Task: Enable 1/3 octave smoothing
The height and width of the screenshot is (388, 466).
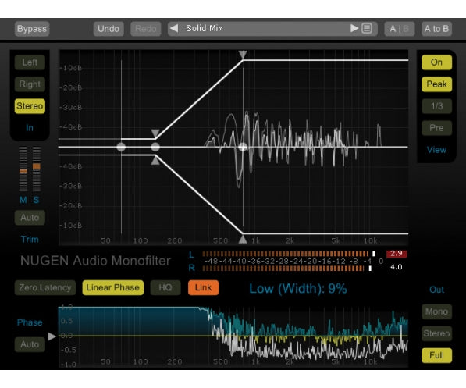Action: point(436,106)
